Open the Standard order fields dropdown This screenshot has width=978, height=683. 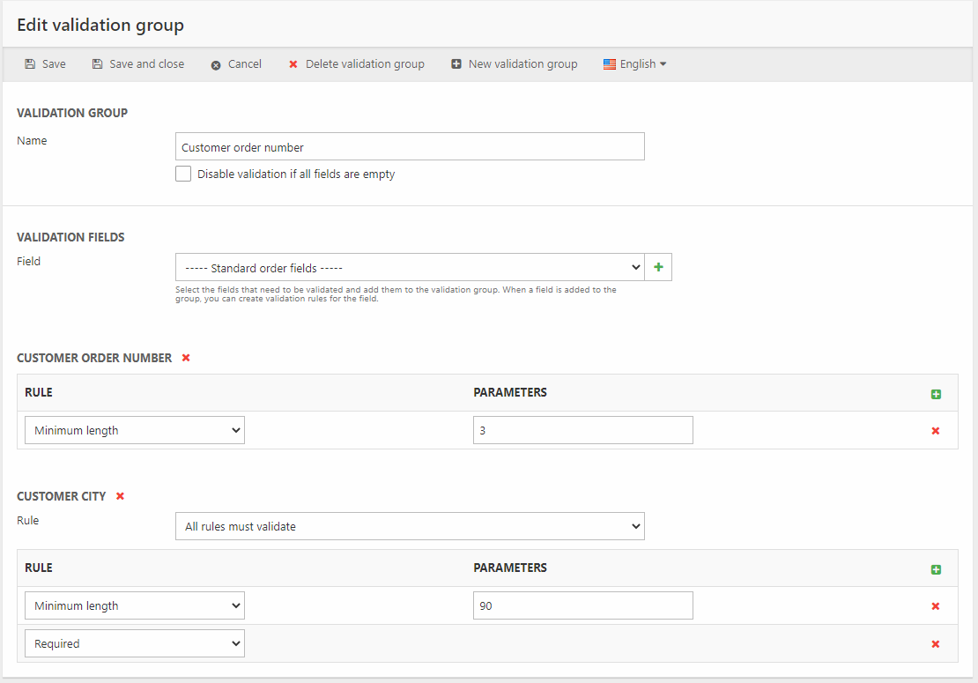410,267
